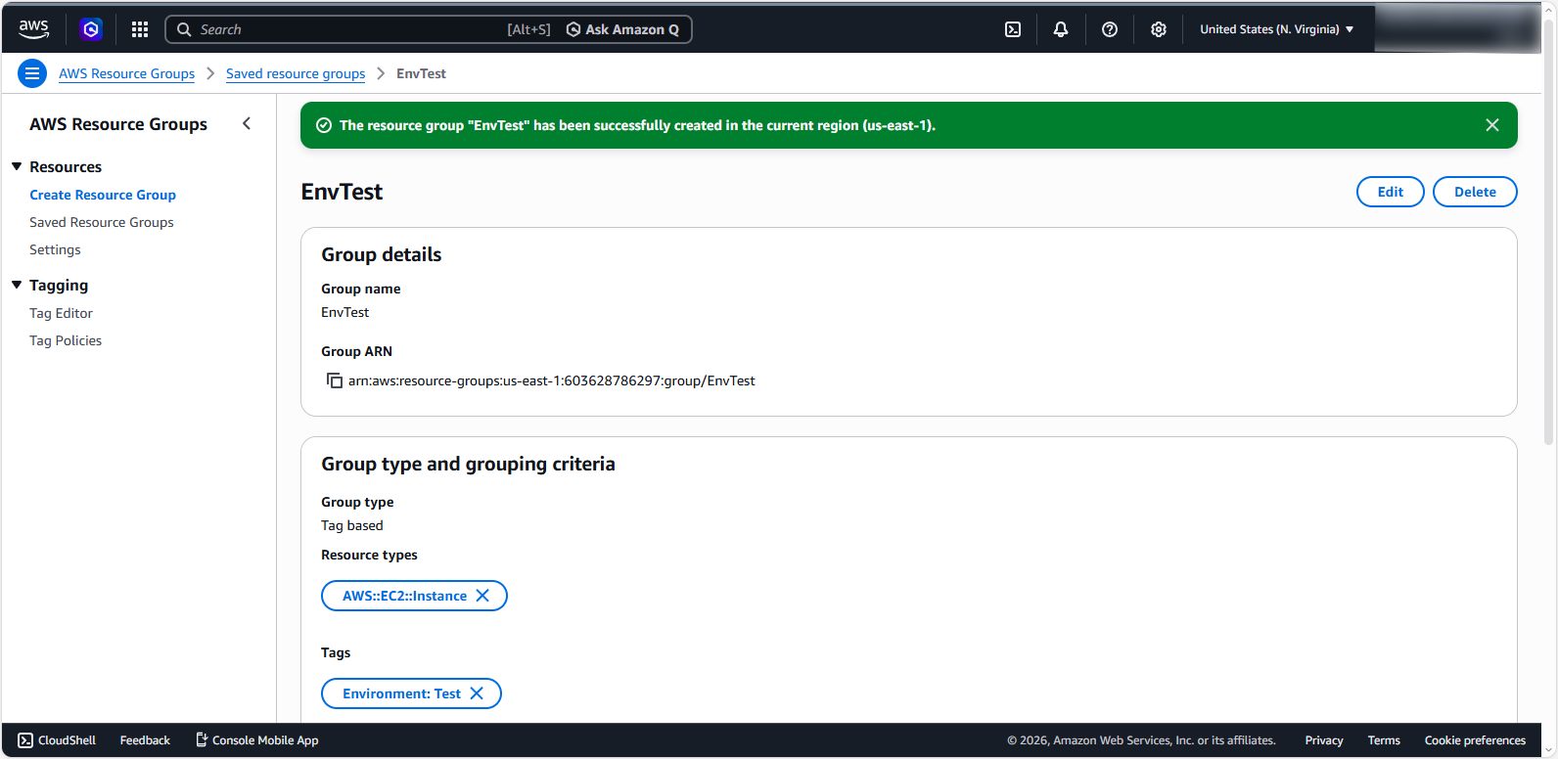
Task: Select the Group ARN text value
Action: tap(552, 380)
